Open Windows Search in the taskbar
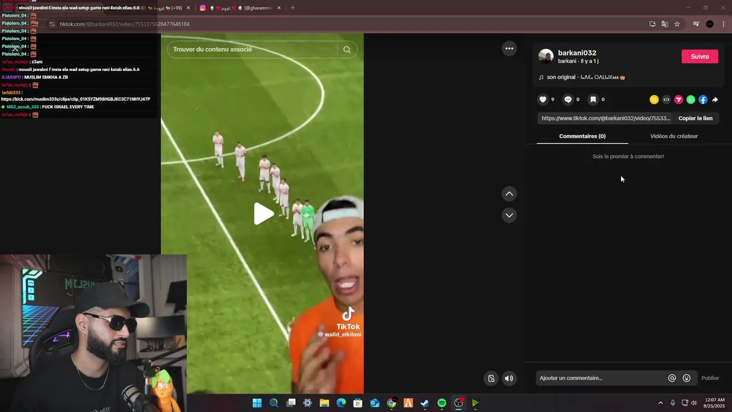The width and height of the screenshot is (732, 412). pyautogui.click(x=274, y=403)
